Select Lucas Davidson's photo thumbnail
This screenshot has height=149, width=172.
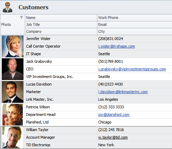(12, 92)
